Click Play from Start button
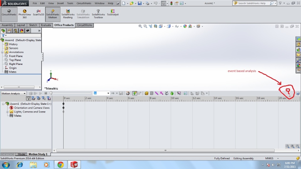This screenshot has height=169, width=301. (x=35, y=93)
